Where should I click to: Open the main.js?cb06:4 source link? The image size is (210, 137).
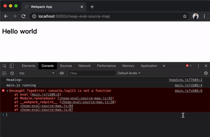click(x=188, y=85)
